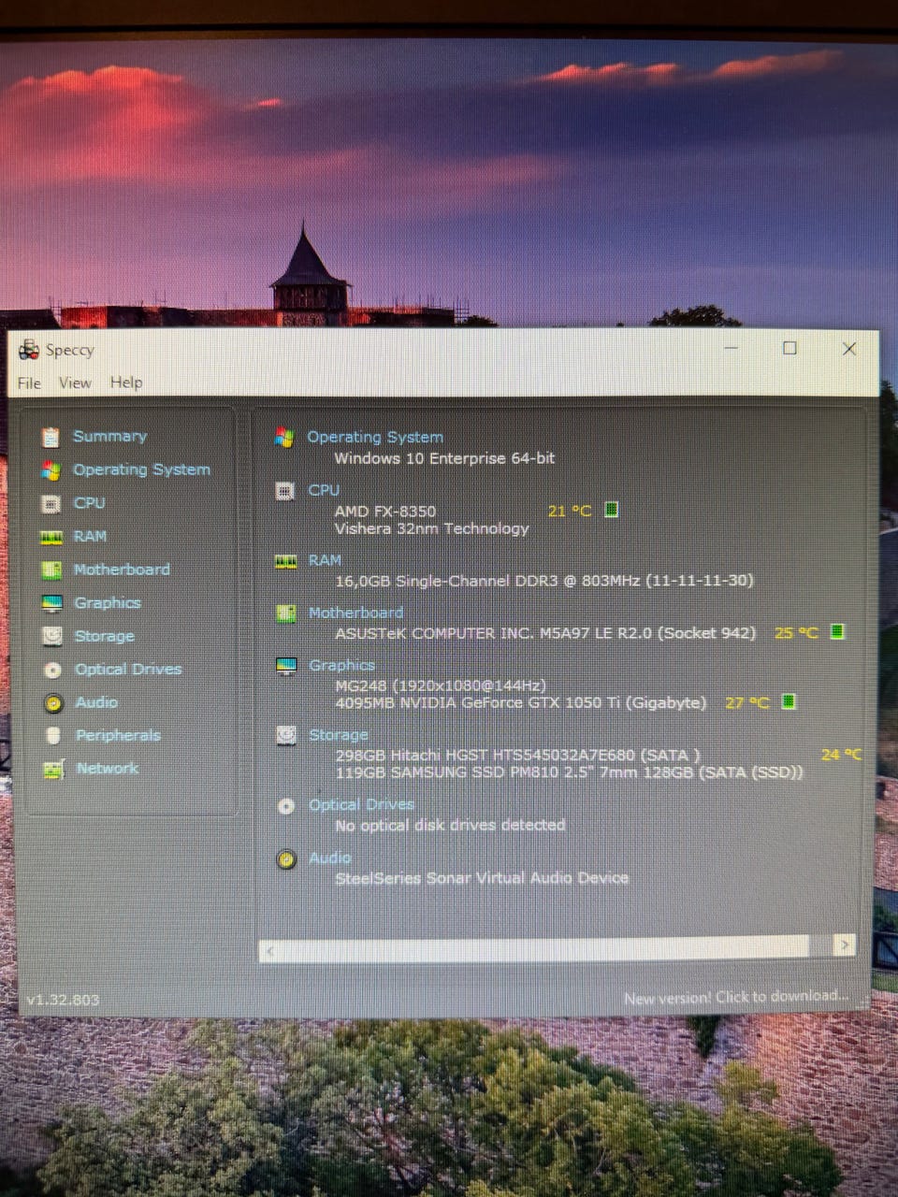
Task: Click the Audio speaker icon in summary panel
Action: pyautogui.click(x=287, y=858)
